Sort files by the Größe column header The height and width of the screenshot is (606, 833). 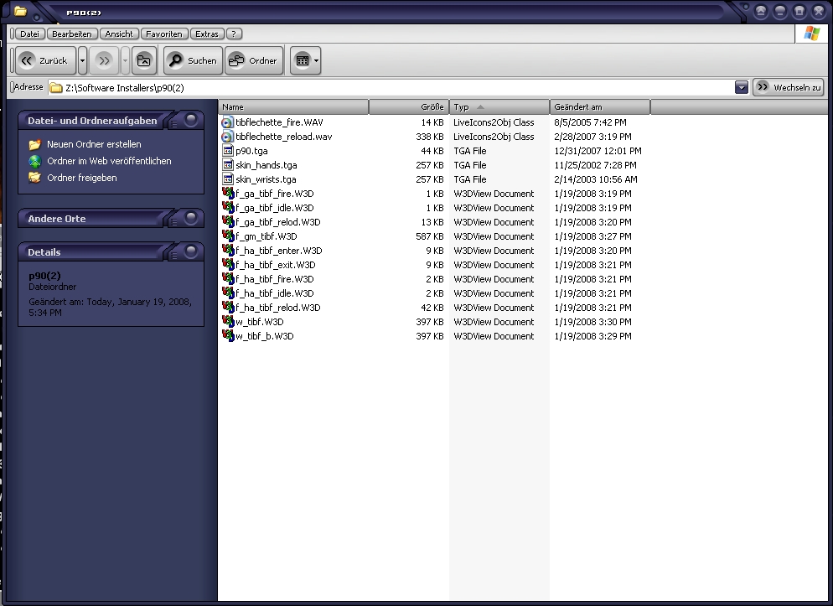tap(408, 107)
